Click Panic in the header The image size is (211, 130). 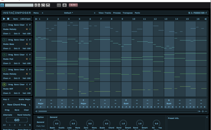coord(137,13)
